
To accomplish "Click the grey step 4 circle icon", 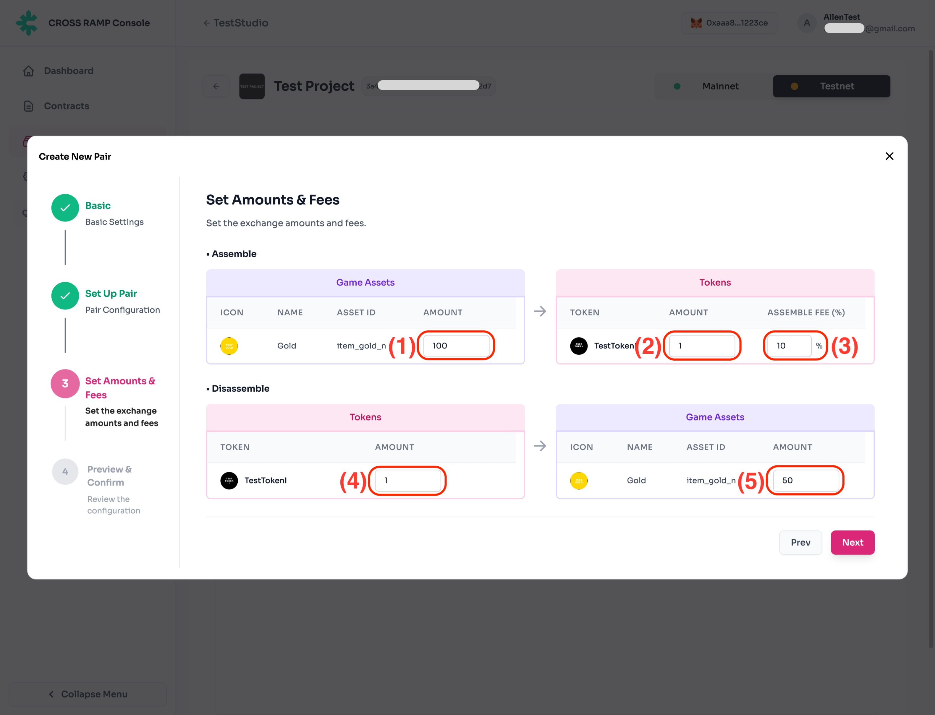I will pos(65,472).
